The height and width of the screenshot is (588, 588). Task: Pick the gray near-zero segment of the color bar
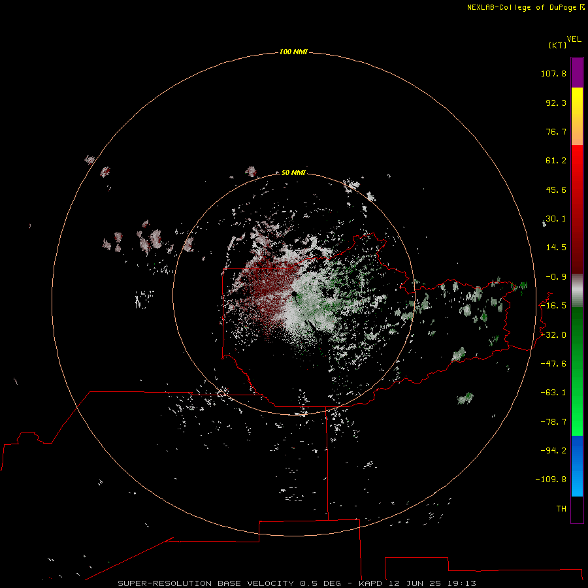tap(577, 290)
